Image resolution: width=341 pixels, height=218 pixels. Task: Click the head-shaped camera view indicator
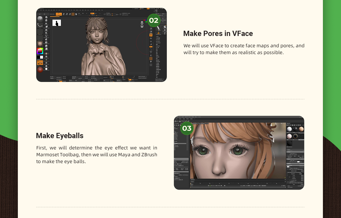pyautogui.click(x=142, y=24)
